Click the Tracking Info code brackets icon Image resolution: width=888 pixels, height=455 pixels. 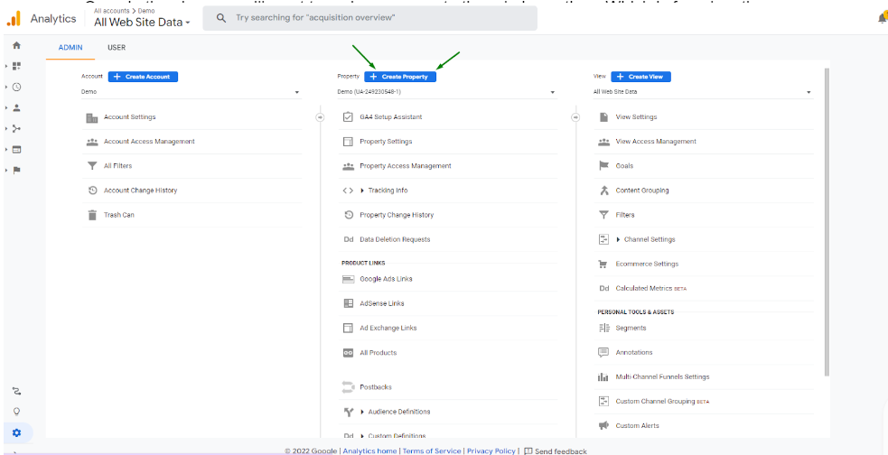(x=348, y=190)
